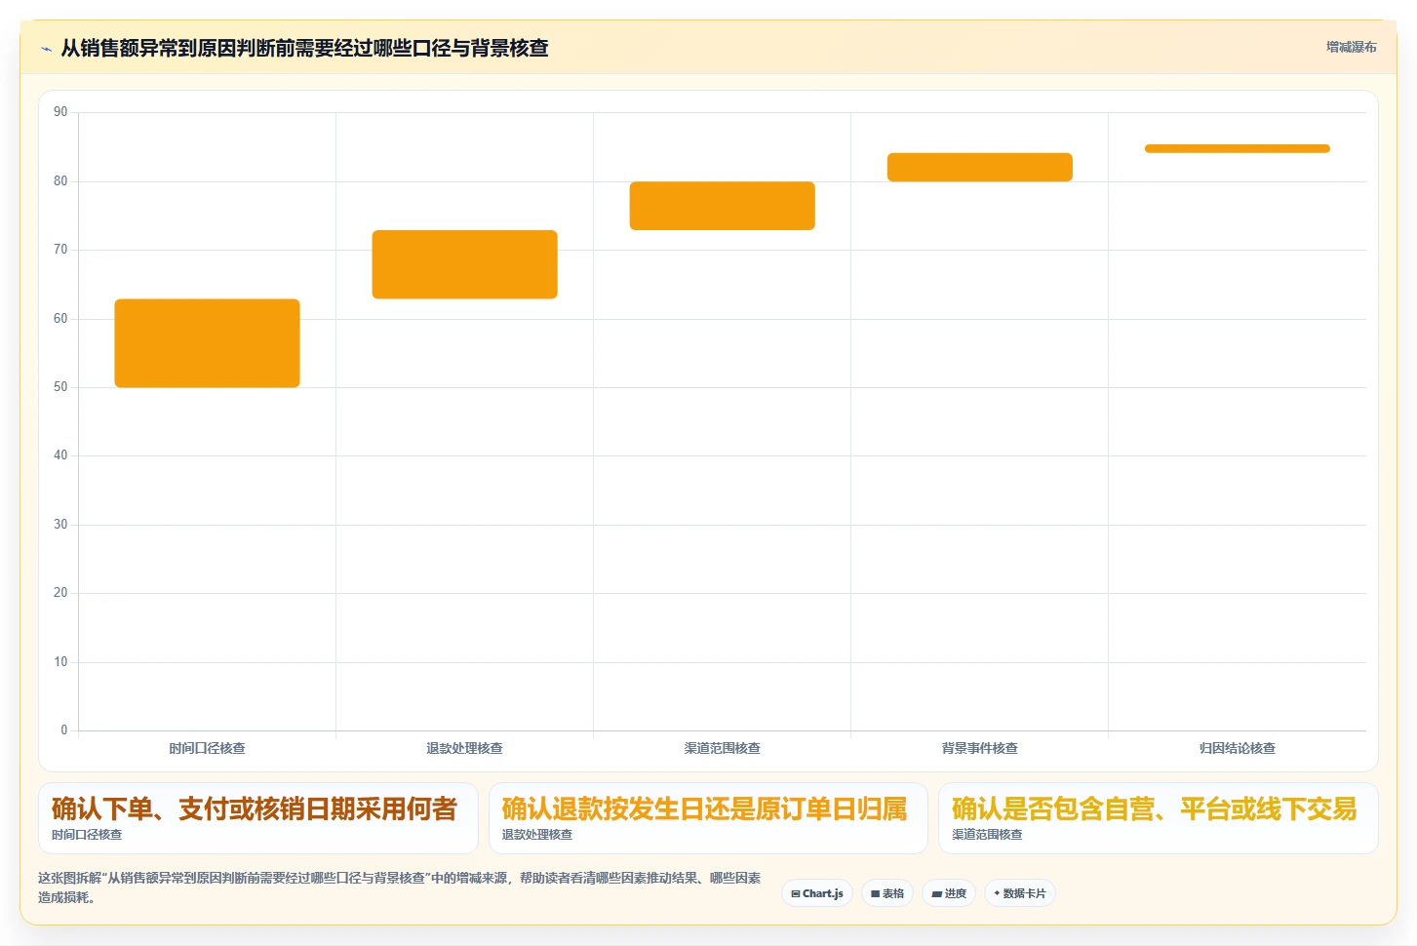Click the y-axis value 0
Image resolution: width=1417 pixels, height=946 pixels.
[64, 730]
